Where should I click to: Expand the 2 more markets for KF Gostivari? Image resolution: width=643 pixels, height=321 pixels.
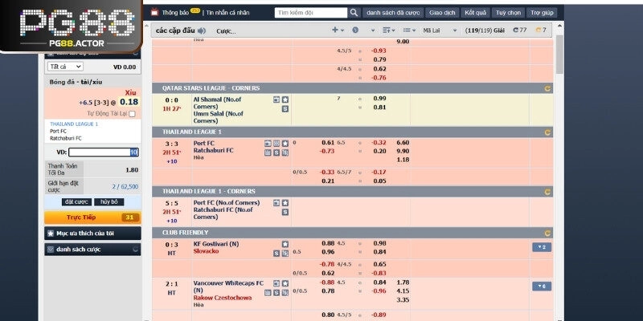coord(540,247)
